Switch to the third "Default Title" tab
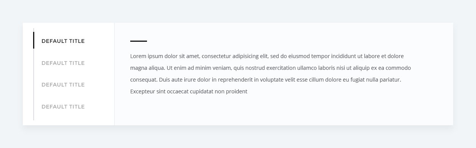The height and width of the screenshot is (148, 476). (63, 85)
